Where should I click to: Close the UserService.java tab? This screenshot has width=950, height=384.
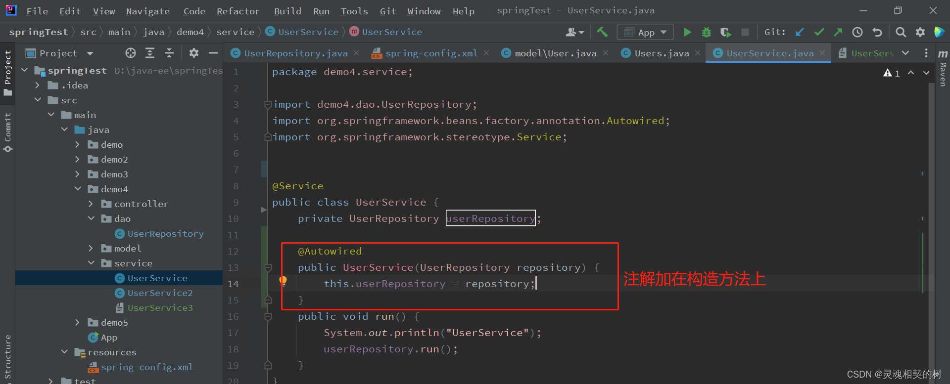[822, 53]
